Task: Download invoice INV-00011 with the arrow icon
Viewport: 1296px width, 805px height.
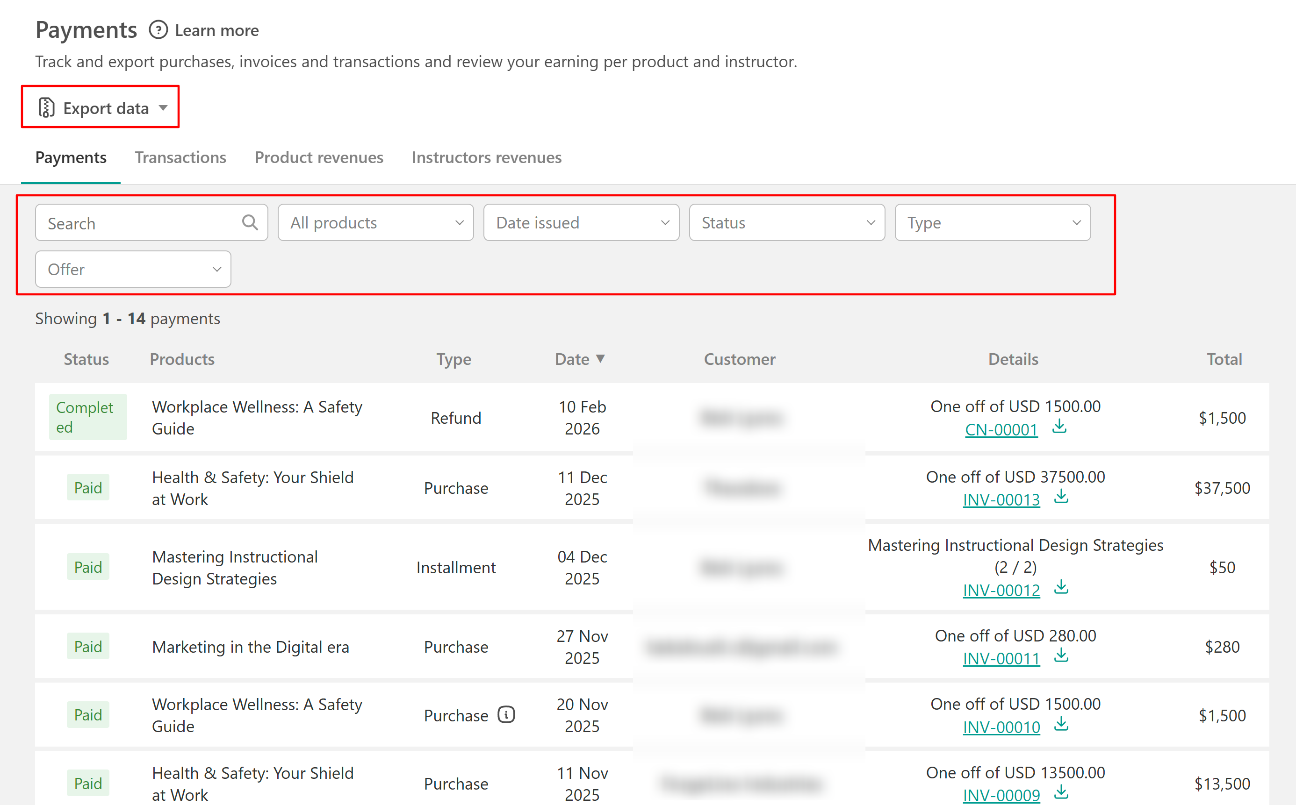Action: click(1061, 655)
